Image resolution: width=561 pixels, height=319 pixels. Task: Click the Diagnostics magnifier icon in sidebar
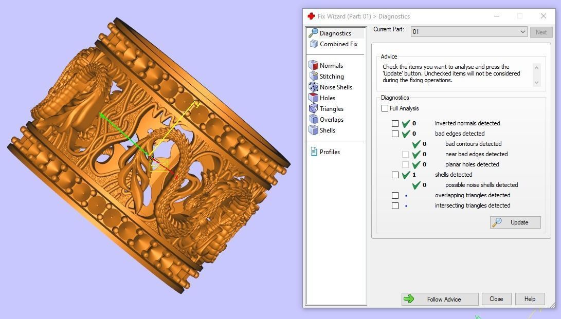pos(314,33)
